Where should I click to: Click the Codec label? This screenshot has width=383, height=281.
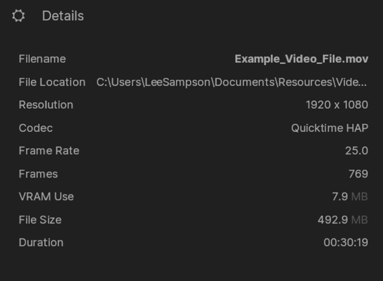point(36,128)
